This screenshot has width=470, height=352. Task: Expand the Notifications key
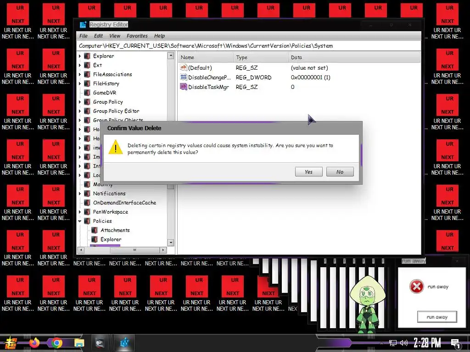(80, 194)
